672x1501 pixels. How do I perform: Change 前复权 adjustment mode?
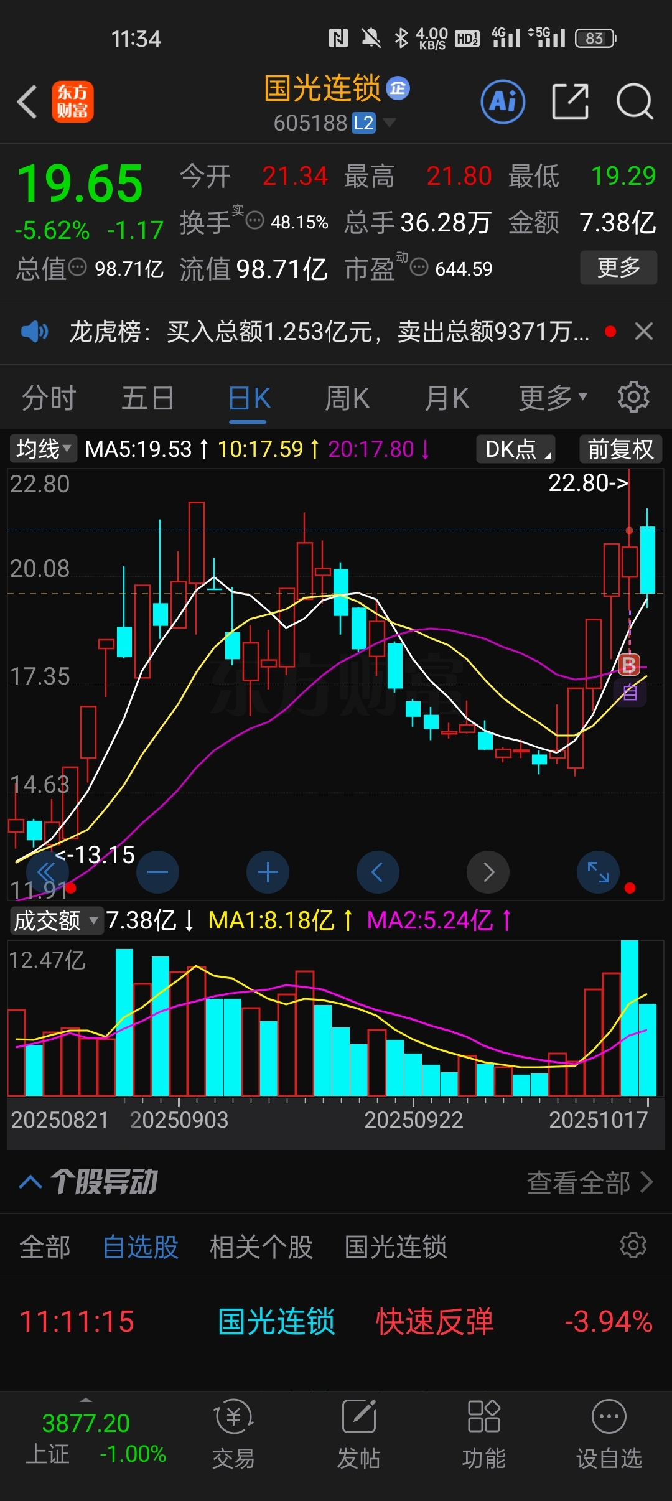pos(620,449)
